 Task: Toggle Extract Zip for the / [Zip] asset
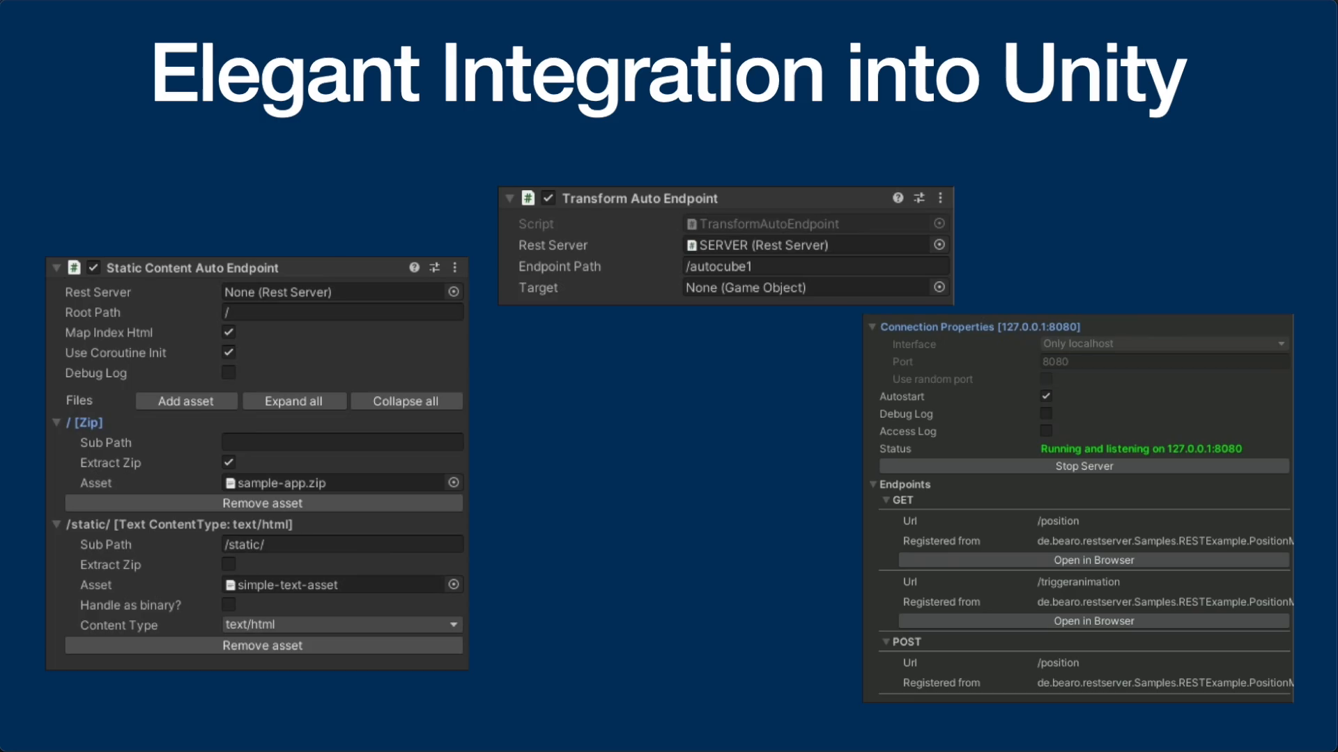(229, 462)
